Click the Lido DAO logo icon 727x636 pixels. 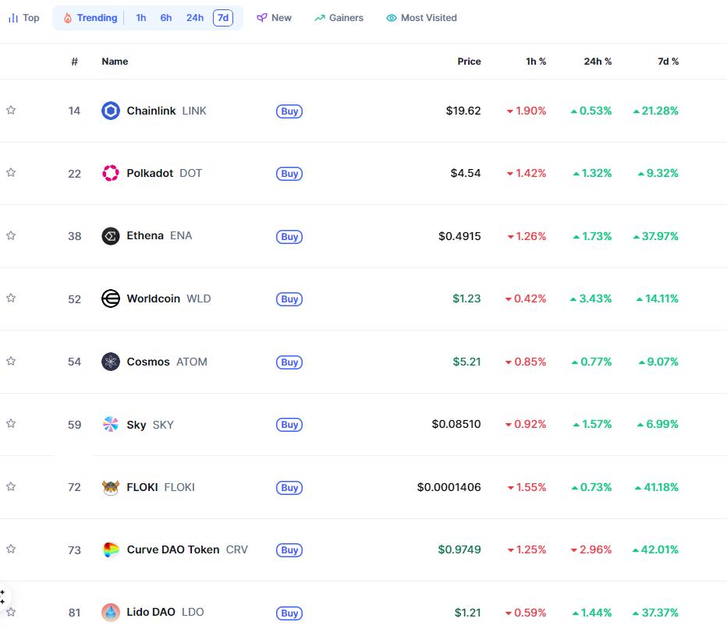[111, 613]
